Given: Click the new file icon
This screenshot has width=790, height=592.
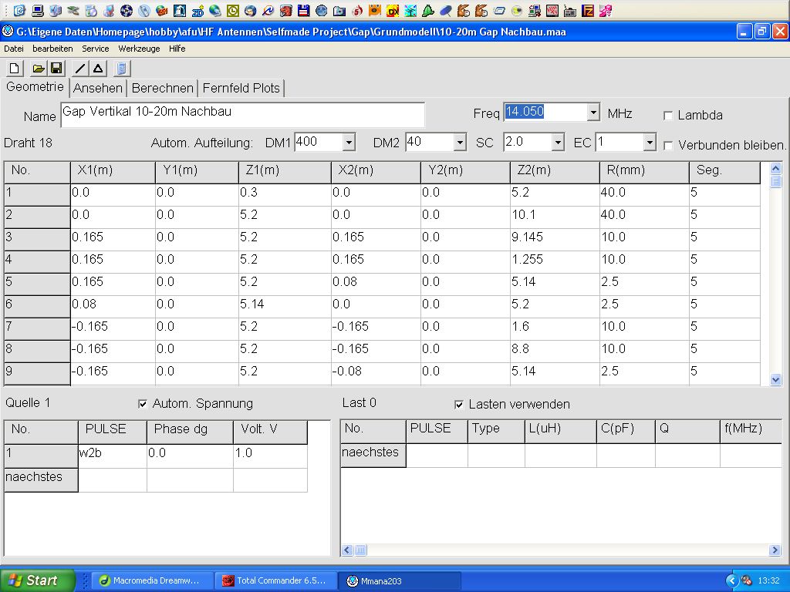Looking at the screenshot, I should coord(14,69).
